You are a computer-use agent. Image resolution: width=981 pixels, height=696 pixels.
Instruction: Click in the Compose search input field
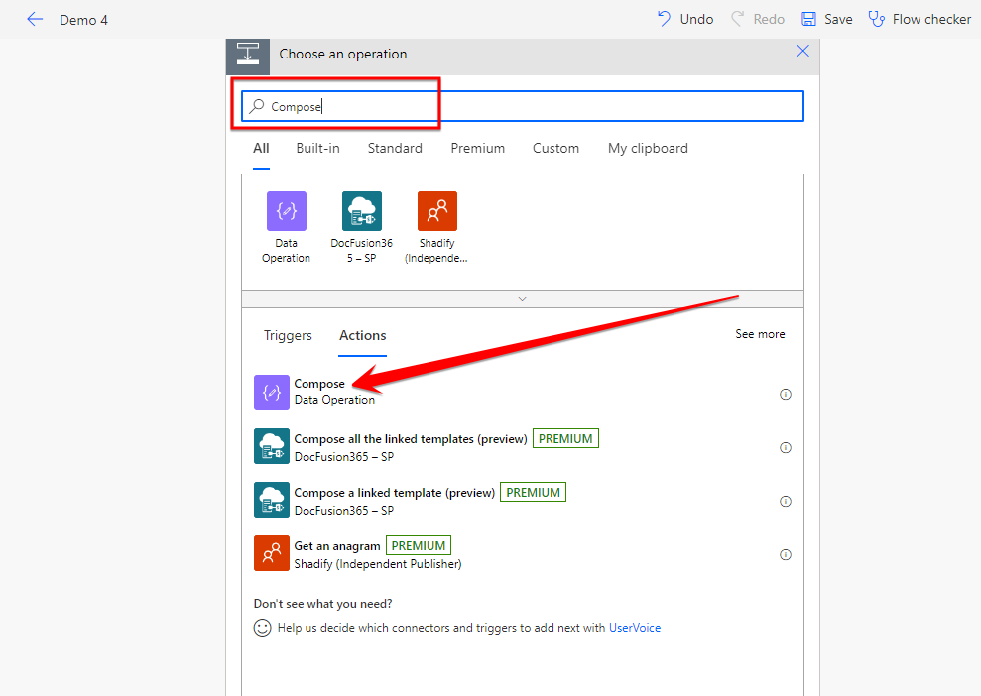pyautogui.click(x=523, y=106)
